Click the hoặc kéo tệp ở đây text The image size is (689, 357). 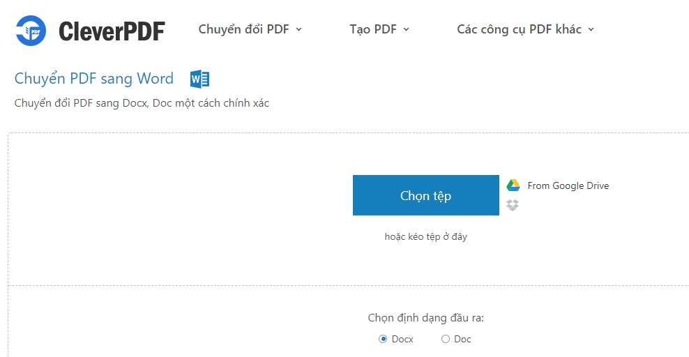pos(426,236)
